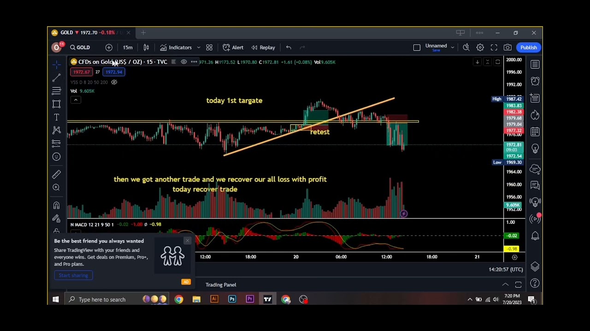Select the ruler measure tool
Screen dimensions: 590x331
tap(56, 174)
